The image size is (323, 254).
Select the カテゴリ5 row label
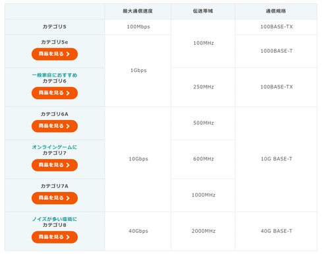click(55, 26)
